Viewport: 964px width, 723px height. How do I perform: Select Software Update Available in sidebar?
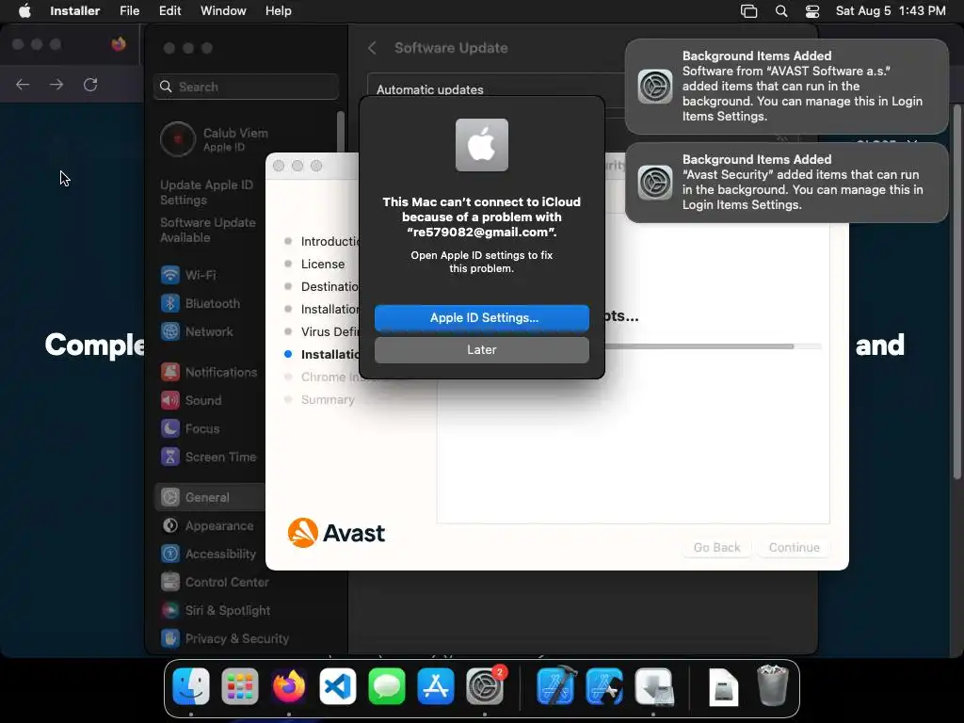tap(208, 230)
